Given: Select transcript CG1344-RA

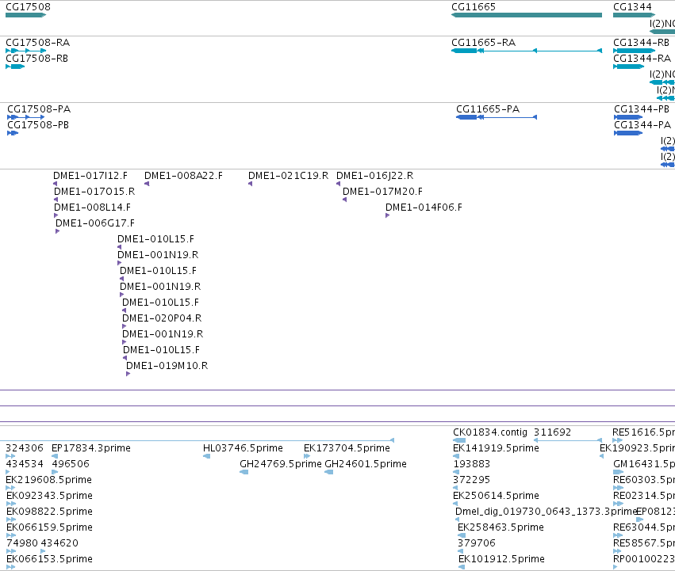Looking at the screenshot, I should [x=628, y=67].
